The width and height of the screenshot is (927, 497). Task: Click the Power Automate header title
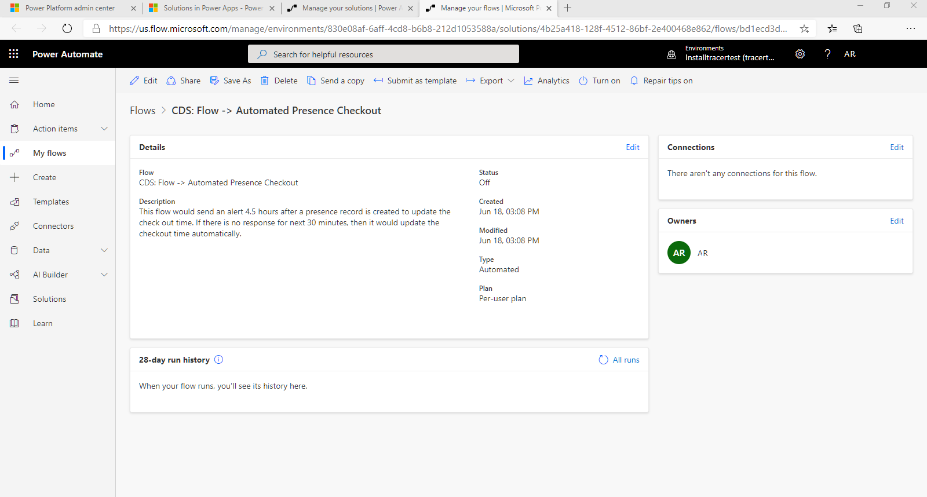(67, 54)
